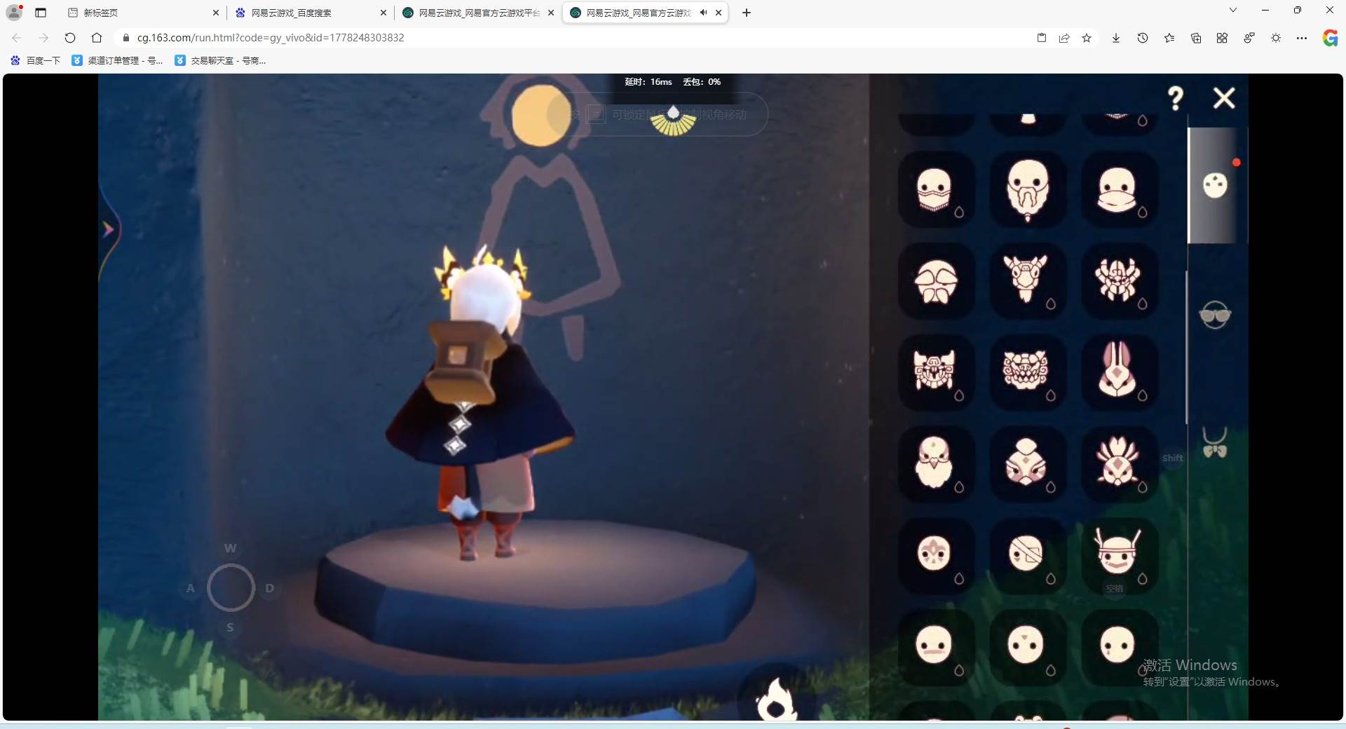
Task: Switch to the glasses accessory category
Action: (1215, 315)
